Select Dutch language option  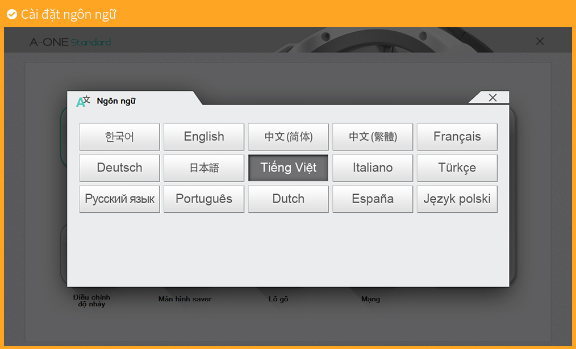click(x=288, y=199)
